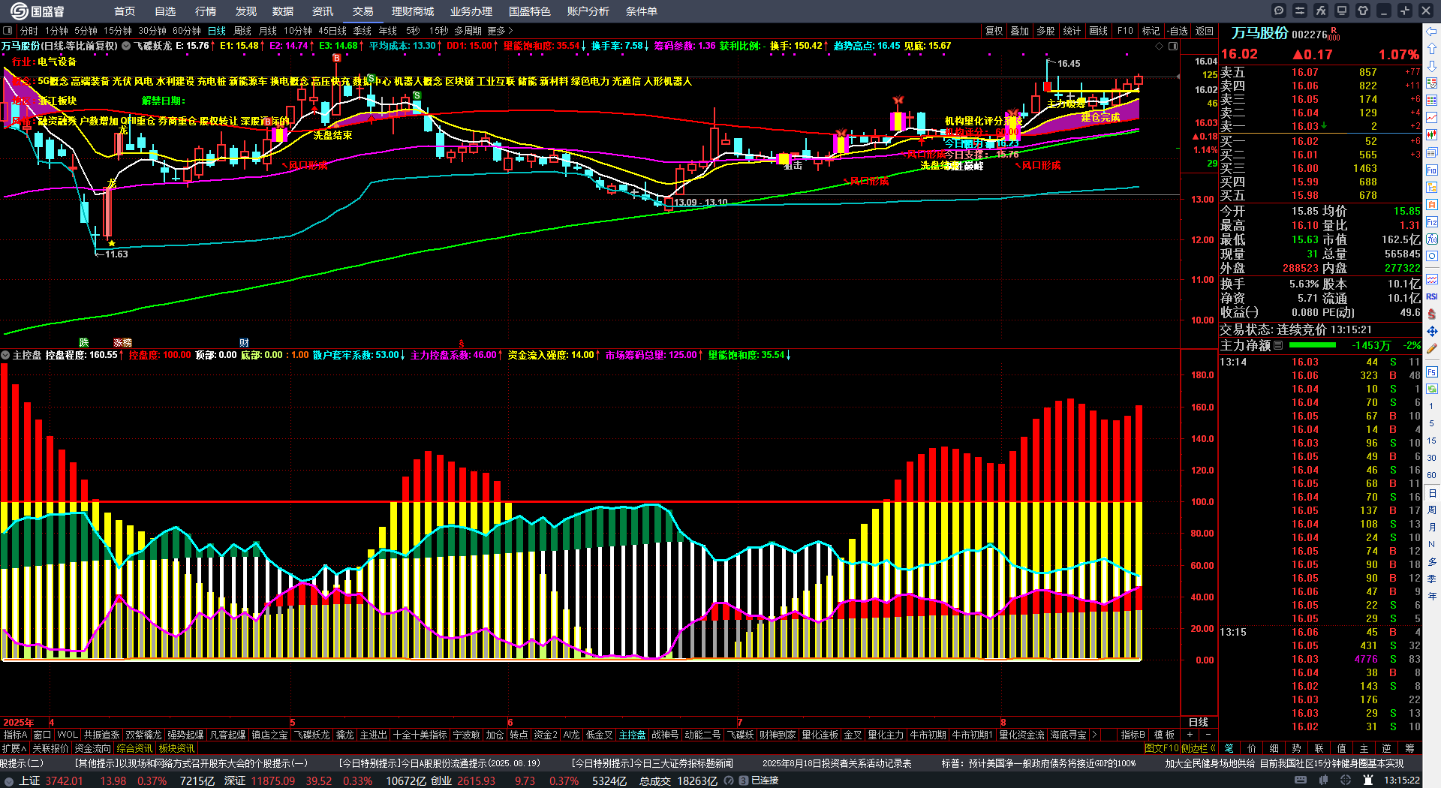Image resolution: width=1441 pixels, height=788 pixels.
Task: Open the 模板 template menu
Action: coord(1164,735)
